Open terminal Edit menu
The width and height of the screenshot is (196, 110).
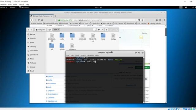pyautogui.click(x=72, y=56)
